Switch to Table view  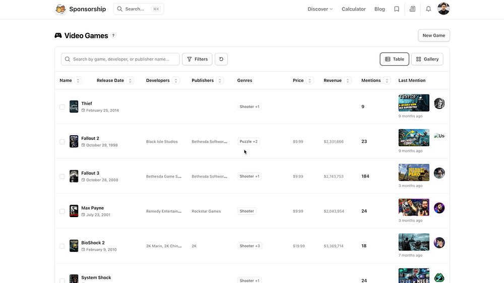click(395, 59)
